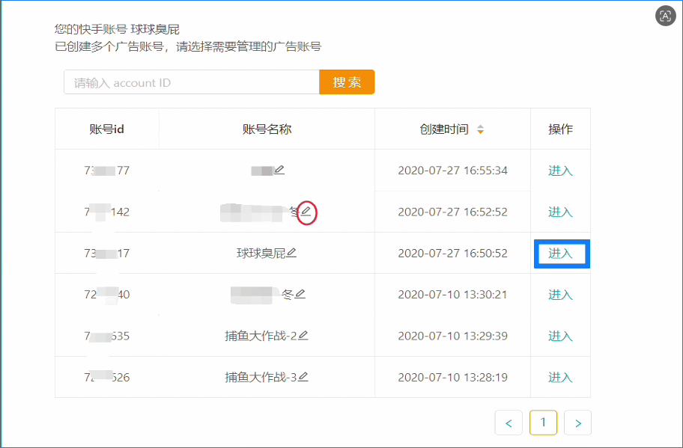Click the 创建时间 column header
The height and width of the screenshot is (448, 683).
pyautogui.click(x=443, y=129)
